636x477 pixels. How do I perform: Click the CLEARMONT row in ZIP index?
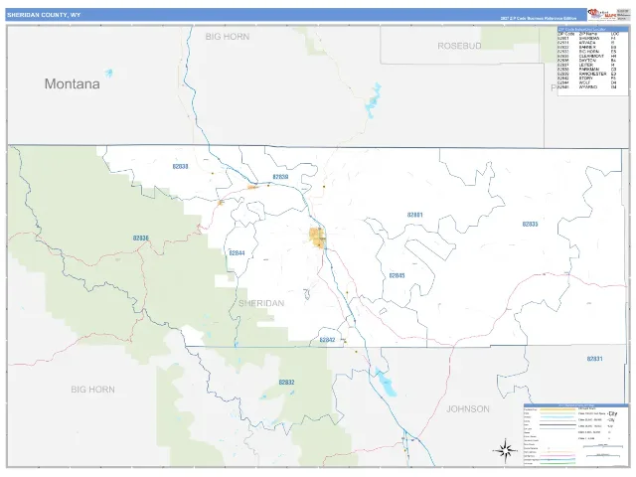click(587, 56)
